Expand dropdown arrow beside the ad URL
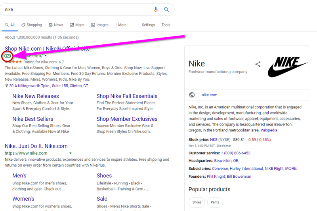 coord(46,56)
